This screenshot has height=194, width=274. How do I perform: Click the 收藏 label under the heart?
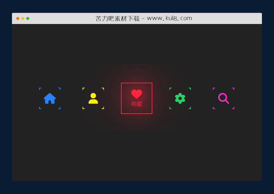[137, 104]
